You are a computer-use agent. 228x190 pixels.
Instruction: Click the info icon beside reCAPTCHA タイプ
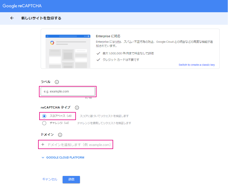pyautogui.click(x=77, y=107)
